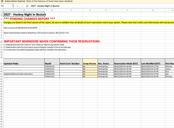Screen dimensions: 174x128
Task: Select PipeID cell R-00025522
Action: 52,76
